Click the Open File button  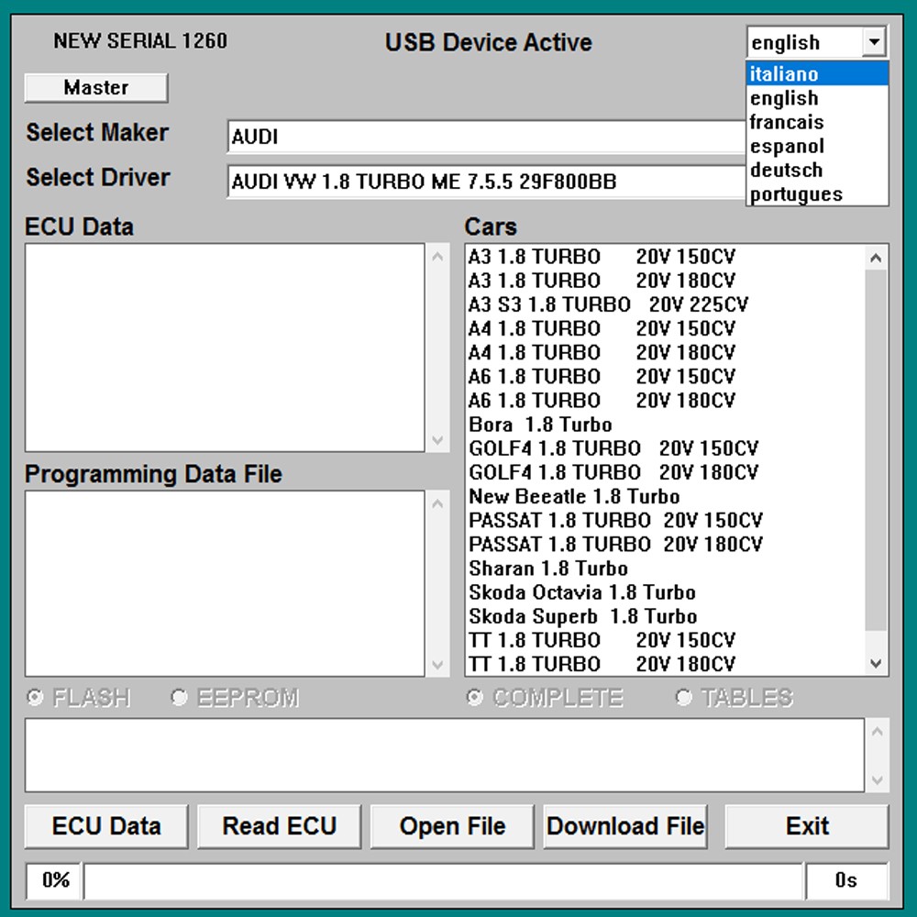click(x=451, y=825)
